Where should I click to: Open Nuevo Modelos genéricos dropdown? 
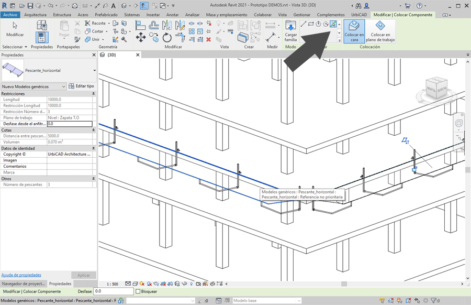click(64, 86)
